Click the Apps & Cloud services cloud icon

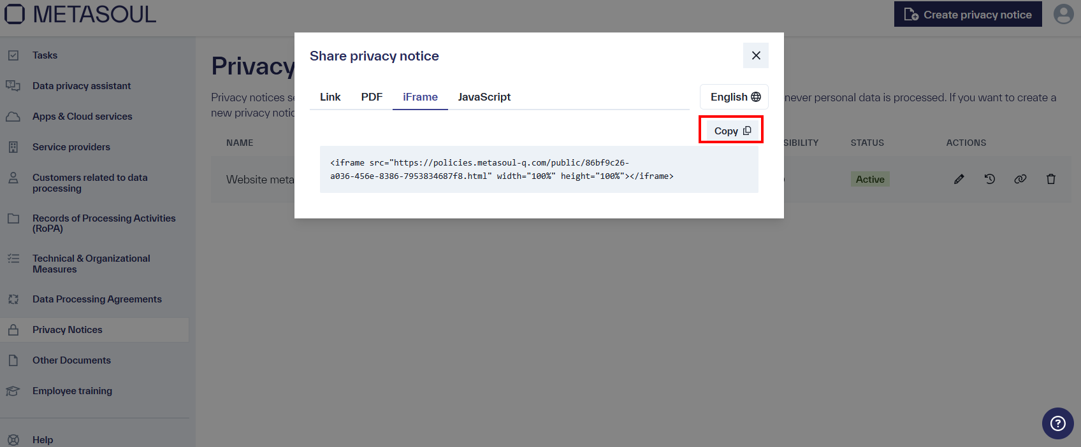tap(13, 117)
